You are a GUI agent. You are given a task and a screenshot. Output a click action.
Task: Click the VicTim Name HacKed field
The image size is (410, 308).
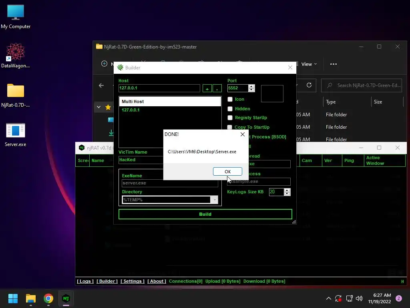tap(141, 160)
